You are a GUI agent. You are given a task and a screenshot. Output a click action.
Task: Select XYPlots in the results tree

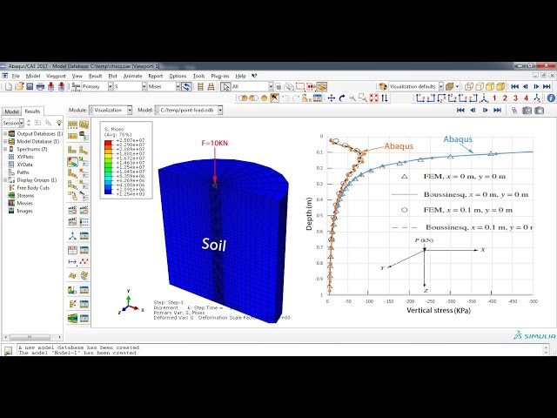(25, 157)
